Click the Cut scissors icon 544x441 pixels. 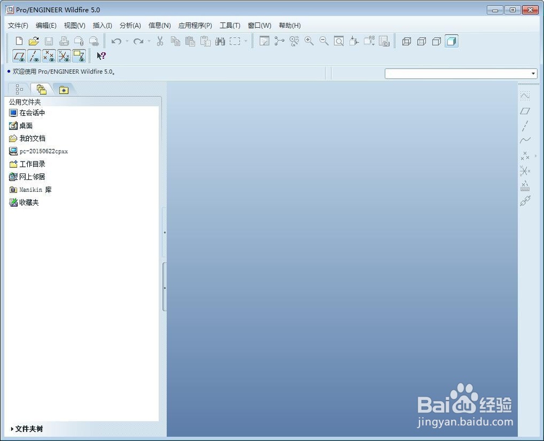[x=160, y=41]
